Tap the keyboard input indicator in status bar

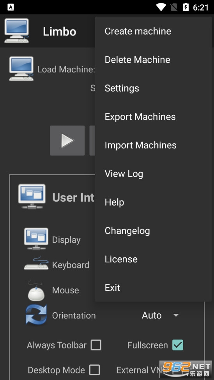point(11,7)
